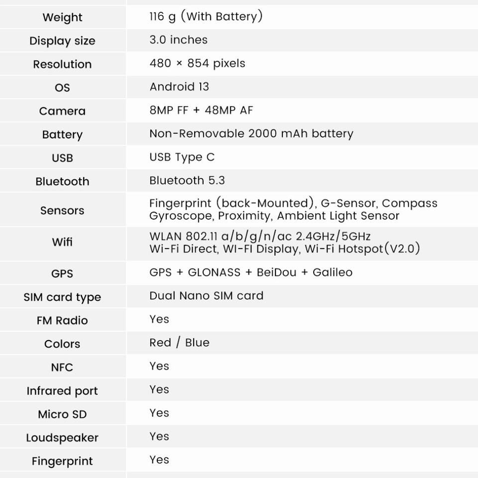Select the 'Dual Nano SIM card' value
Viewport: 478px width, 478px height.
tap(206, 296)
